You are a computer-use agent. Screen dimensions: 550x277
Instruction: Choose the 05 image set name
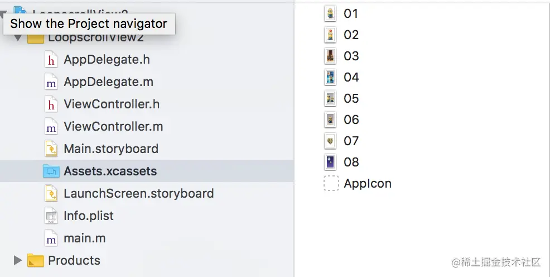coord(351,99)
